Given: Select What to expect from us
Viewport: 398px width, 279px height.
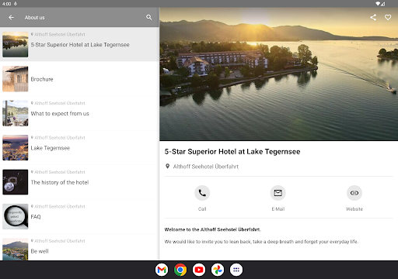Looking at the screenshot, I should click(79, 113).
